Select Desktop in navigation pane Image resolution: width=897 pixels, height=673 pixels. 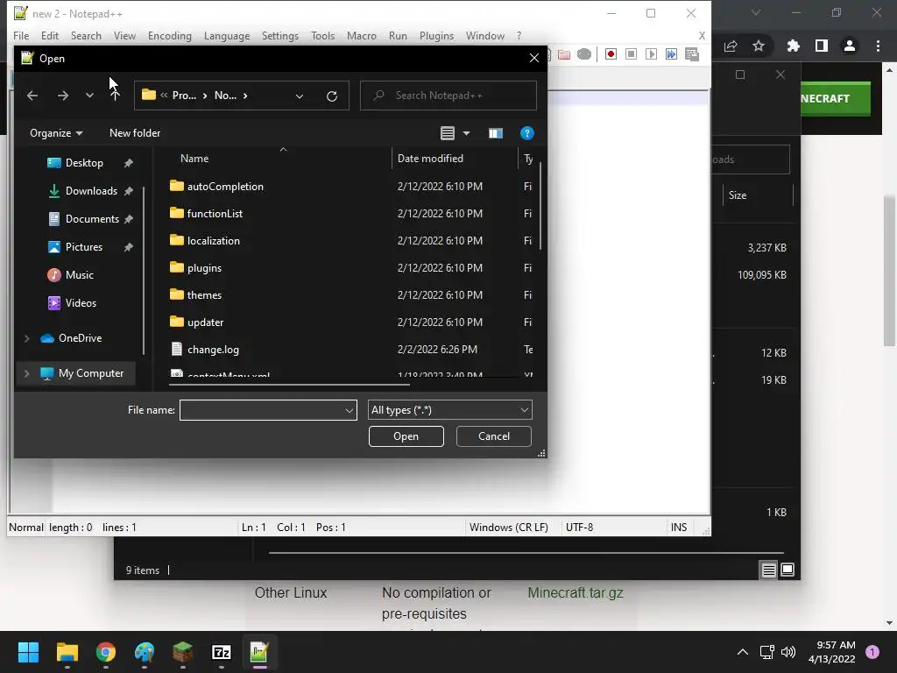(x=84, y=163)
